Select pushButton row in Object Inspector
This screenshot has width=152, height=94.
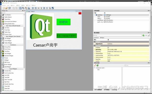[121, 20]
